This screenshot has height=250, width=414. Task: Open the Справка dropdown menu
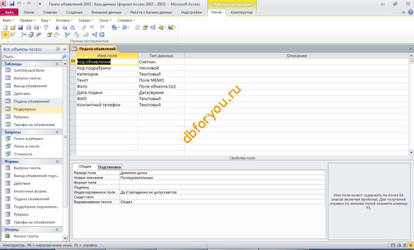point(126,21)
